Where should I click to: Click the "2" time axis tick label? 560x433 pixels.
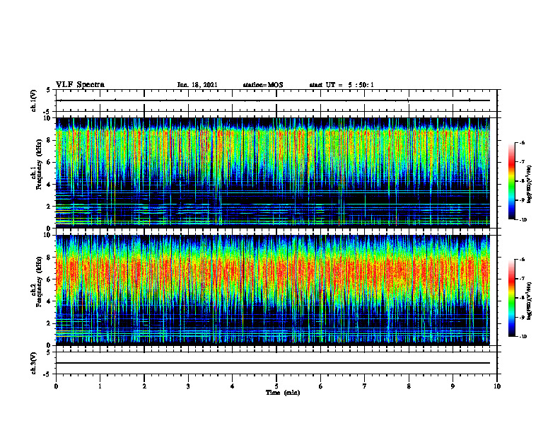coord(144,386)
